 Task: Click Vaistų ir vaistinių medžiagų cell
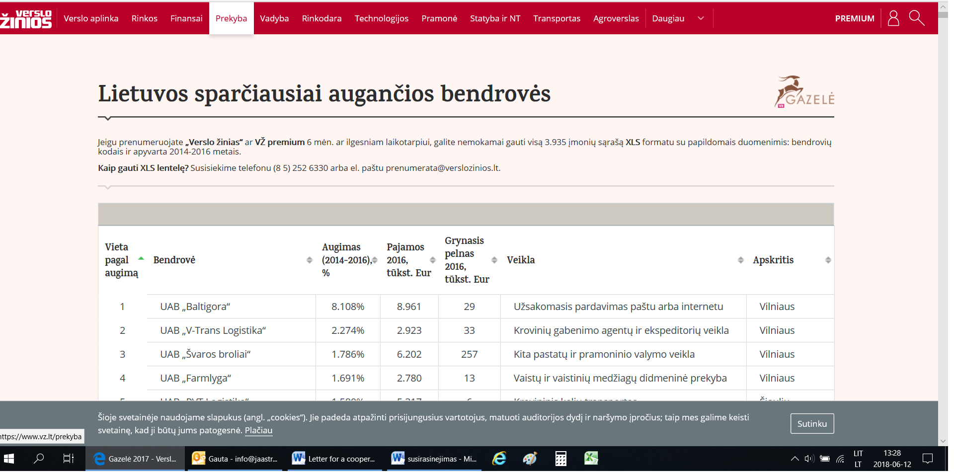tap(624, 378)
